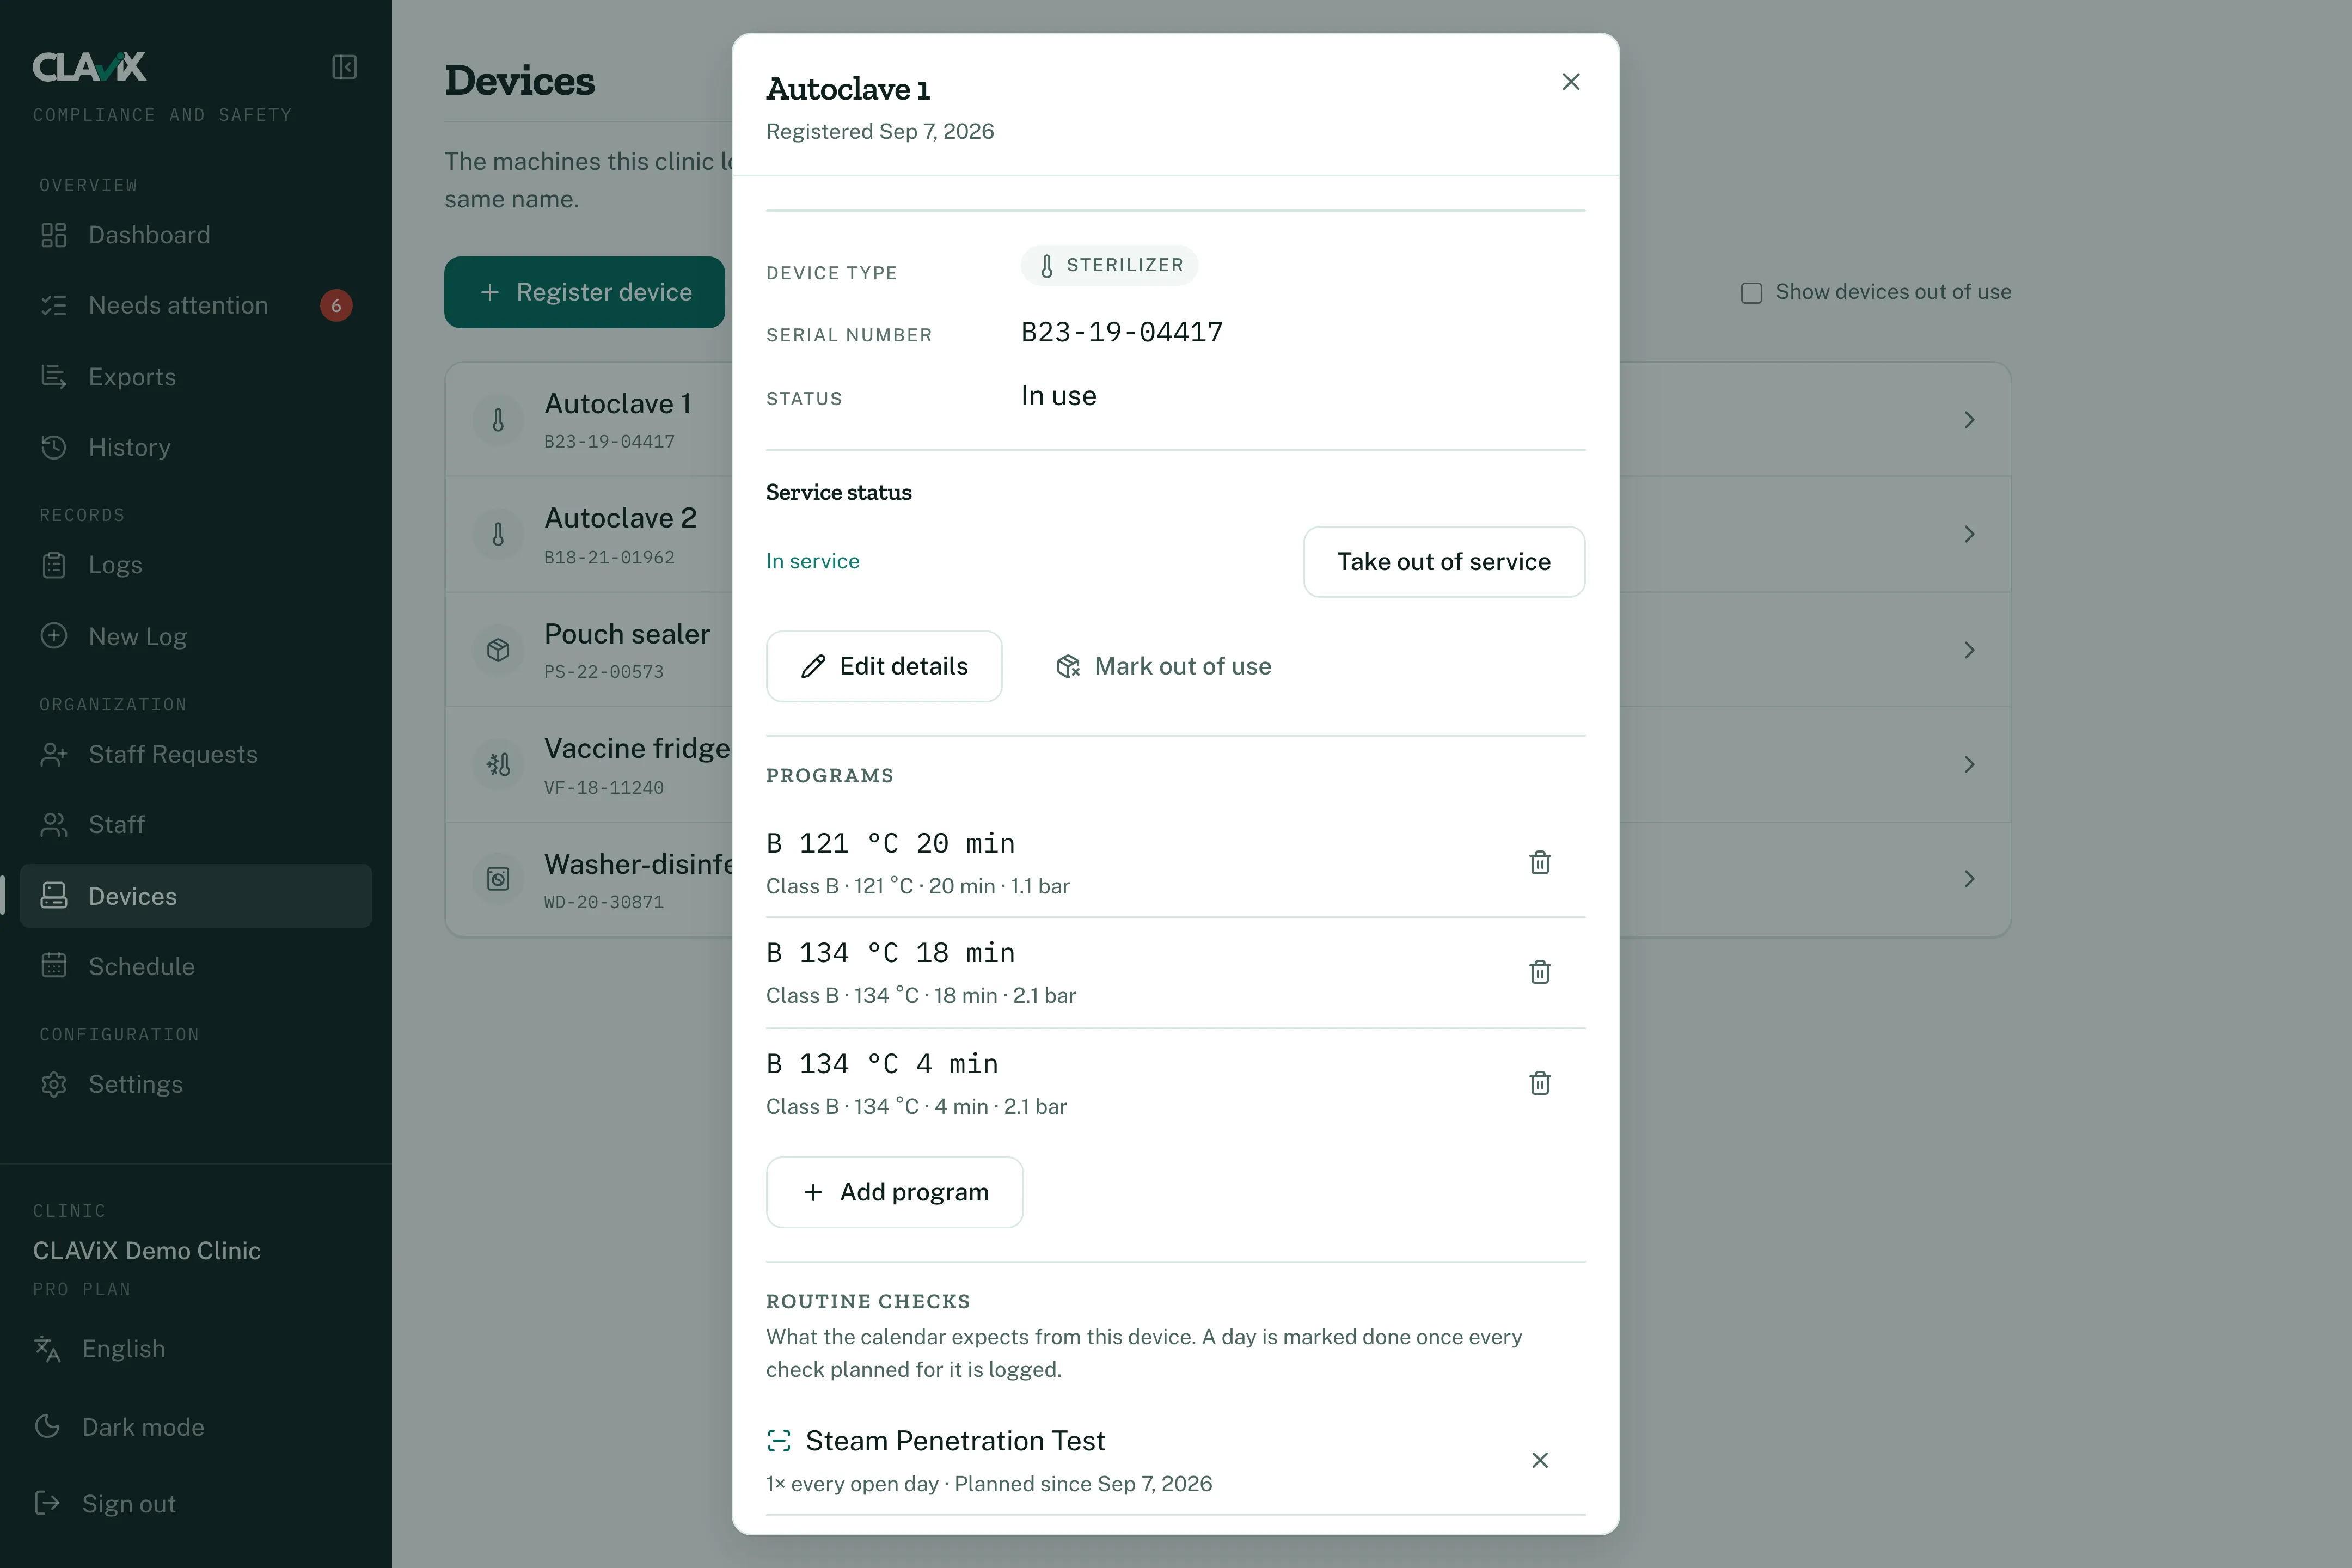Click Steam Penetration Test scan icon
Screen dimensions: 2352x1568
(779, 1441)
